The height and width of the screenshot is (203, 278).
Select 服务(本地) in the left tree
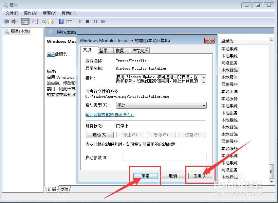coord(17,31)
